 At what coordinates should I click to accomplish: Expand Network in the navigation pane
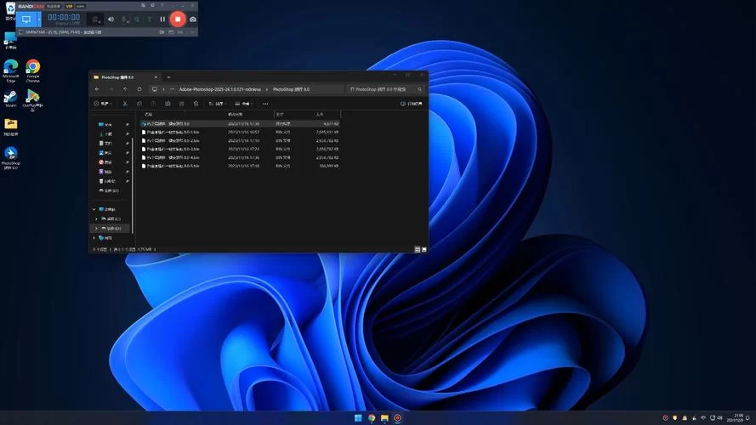pos(94,237)
